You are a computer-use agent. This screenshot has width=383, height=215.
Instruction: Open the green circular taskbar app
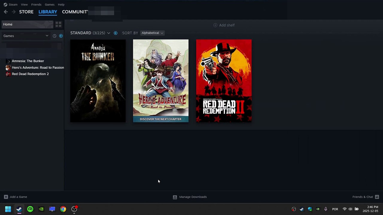[30, 209]
